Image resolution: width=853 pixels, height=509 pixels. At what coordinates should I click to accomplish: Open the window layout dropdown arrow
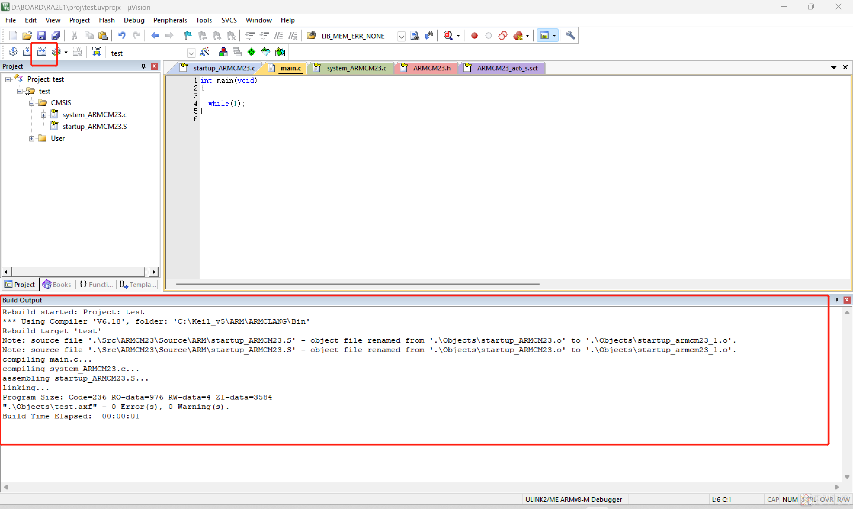coord(554,36)
